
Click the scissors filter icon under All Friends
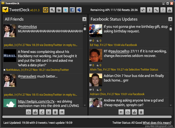pyautogui.click(x=49, y=112)
